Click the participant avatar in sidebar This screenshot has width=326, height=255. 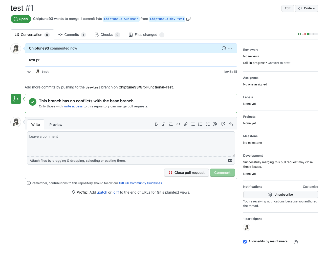pyautogui.click(x=247, y=227)
